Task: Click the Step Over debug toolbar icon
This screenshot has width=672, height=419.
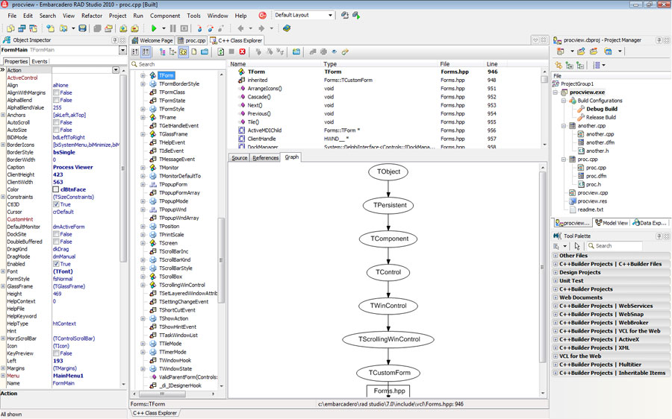Action: (210, 28)
